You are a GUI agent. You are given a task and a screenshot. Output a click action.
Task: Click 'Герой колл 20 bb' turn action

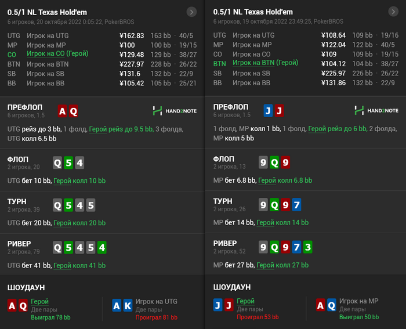[x=79, y=223]
